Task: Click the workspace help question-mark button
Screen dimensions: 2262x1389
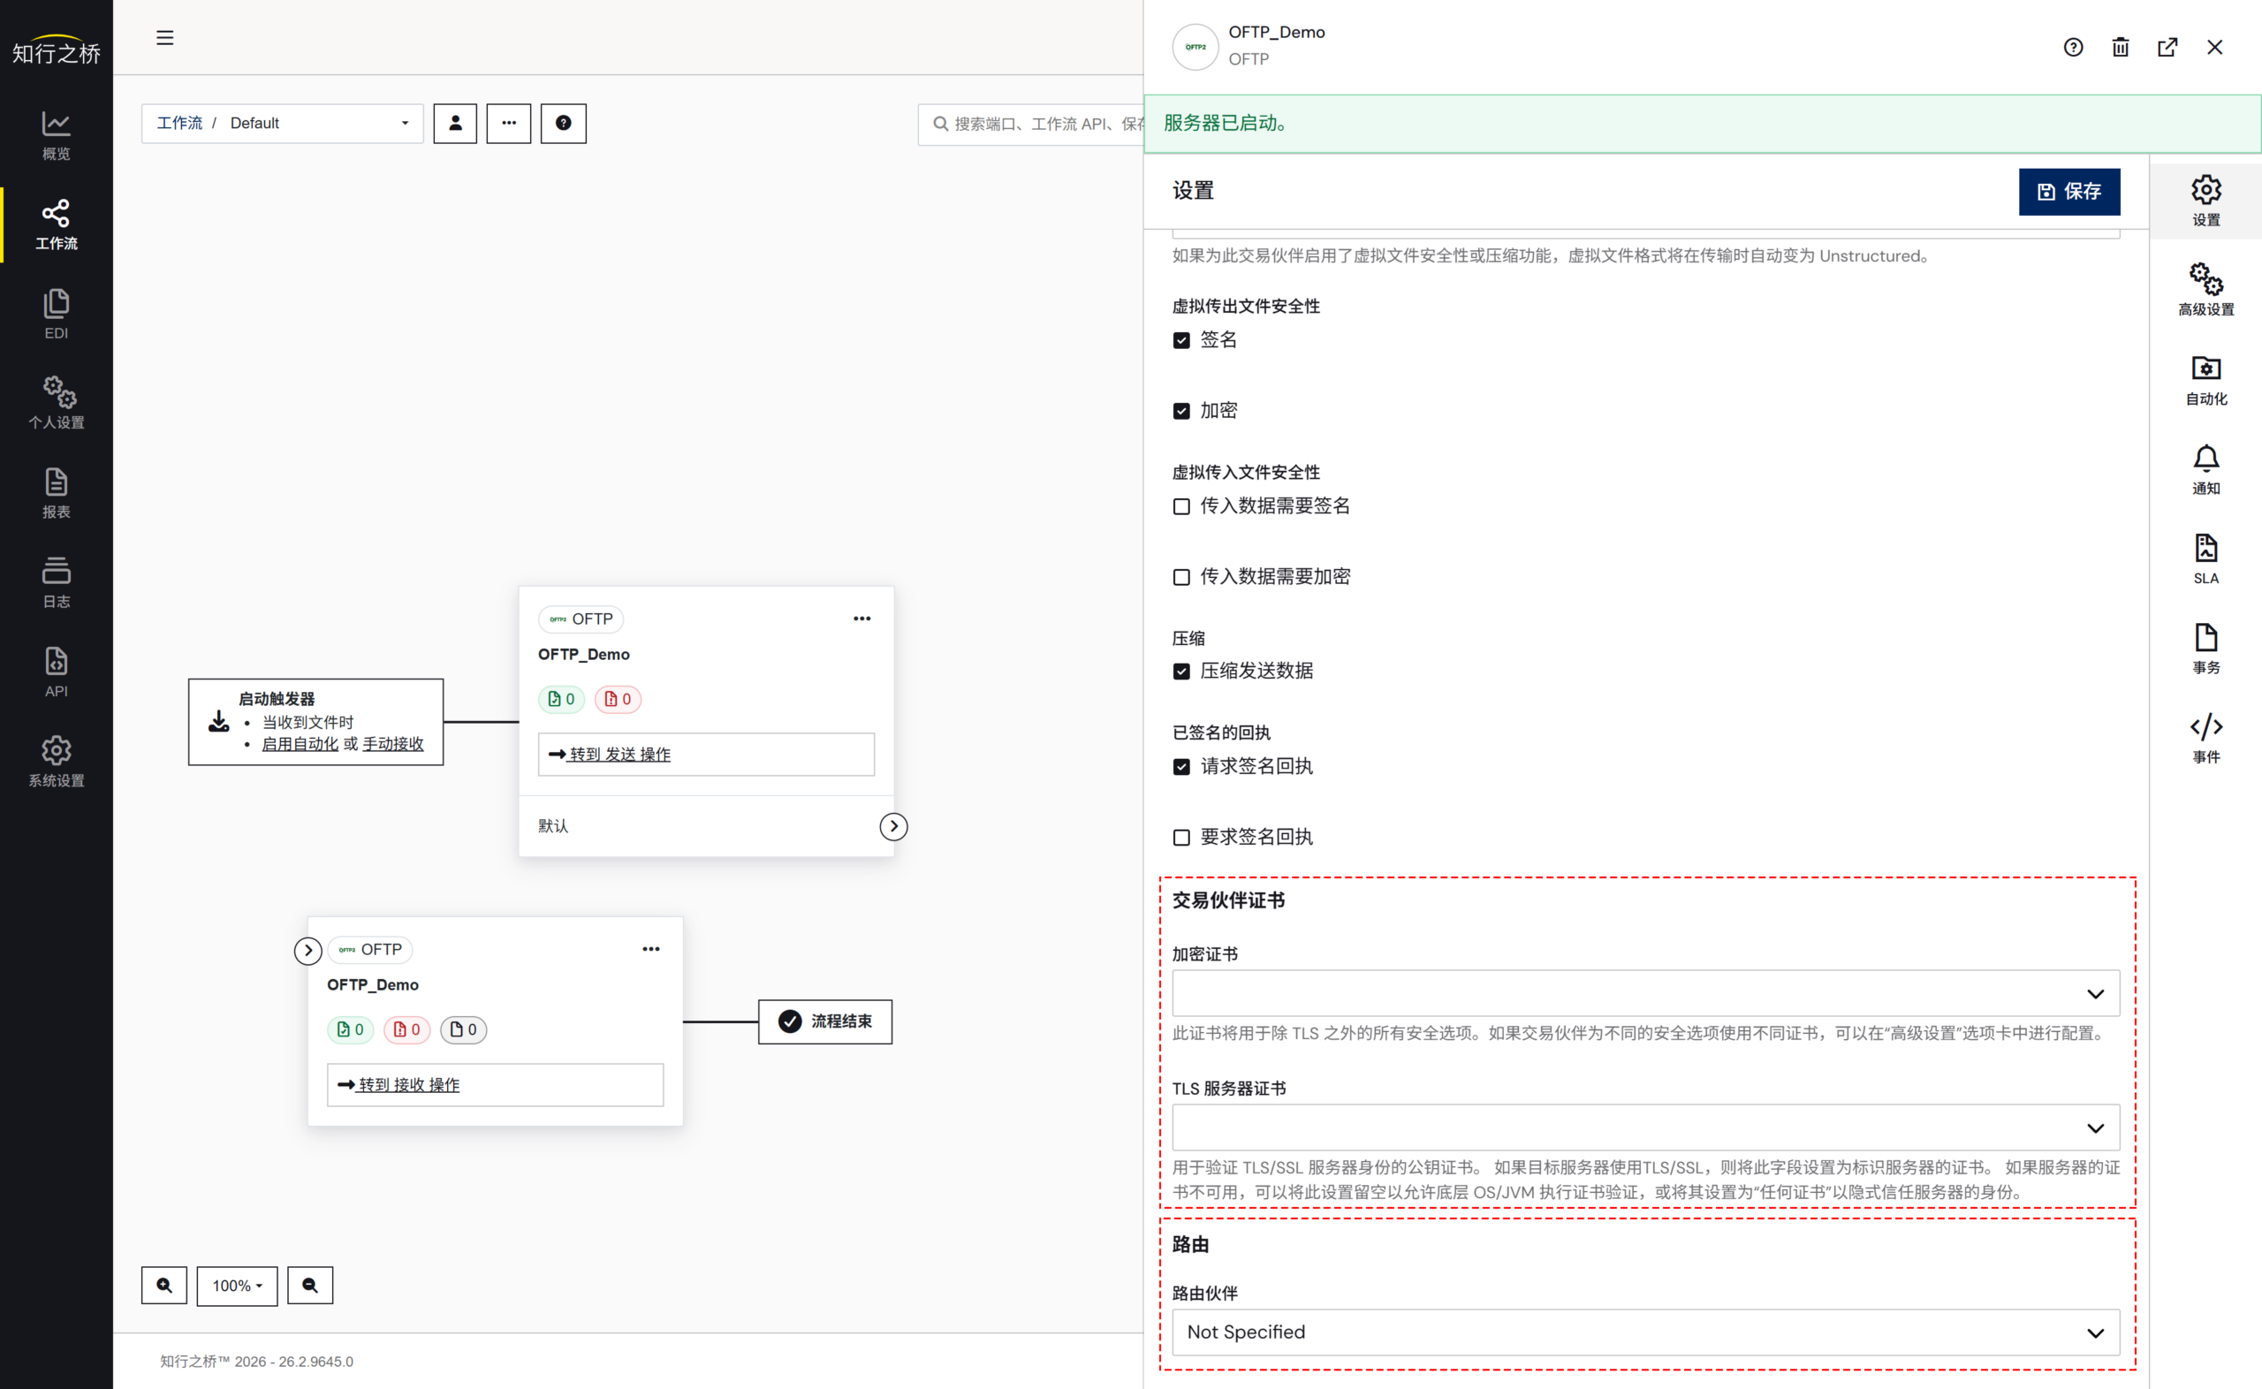Action: click(563, 123)
